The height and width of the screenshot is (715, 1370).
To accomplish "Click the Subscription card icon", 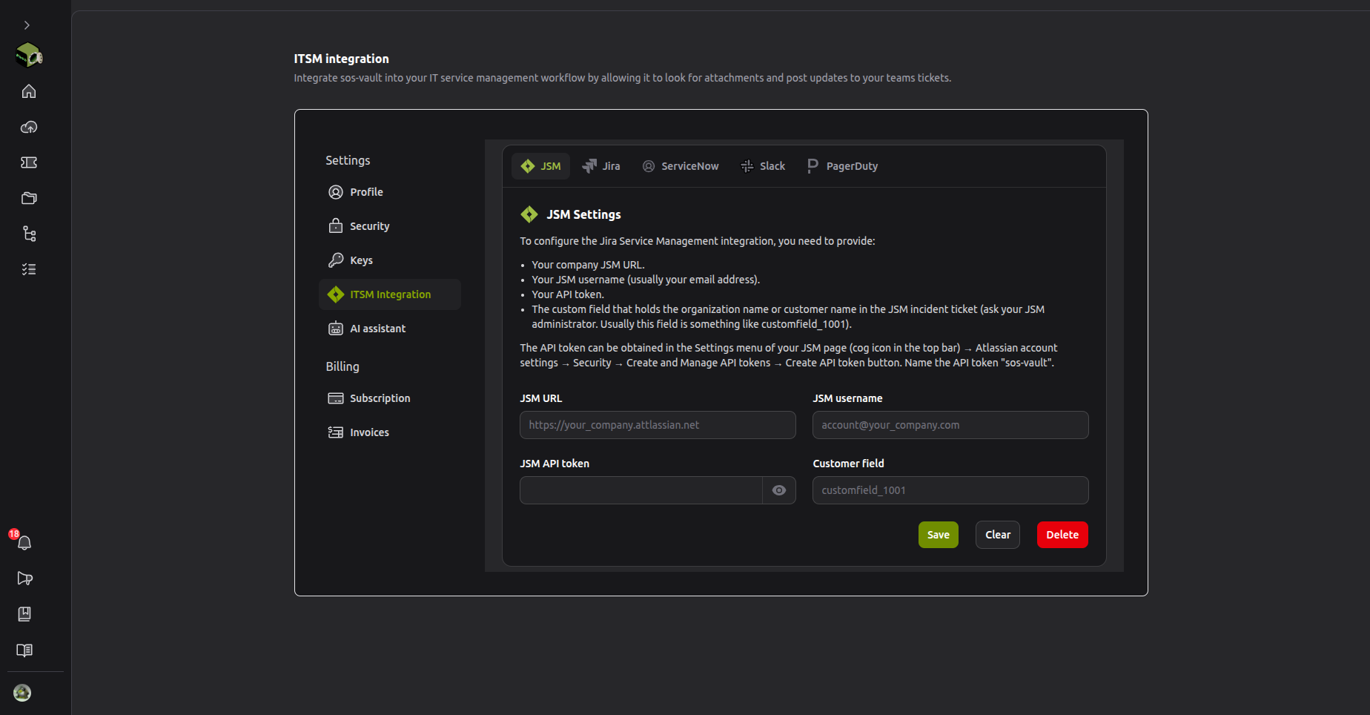I will [x=336, y=398].
